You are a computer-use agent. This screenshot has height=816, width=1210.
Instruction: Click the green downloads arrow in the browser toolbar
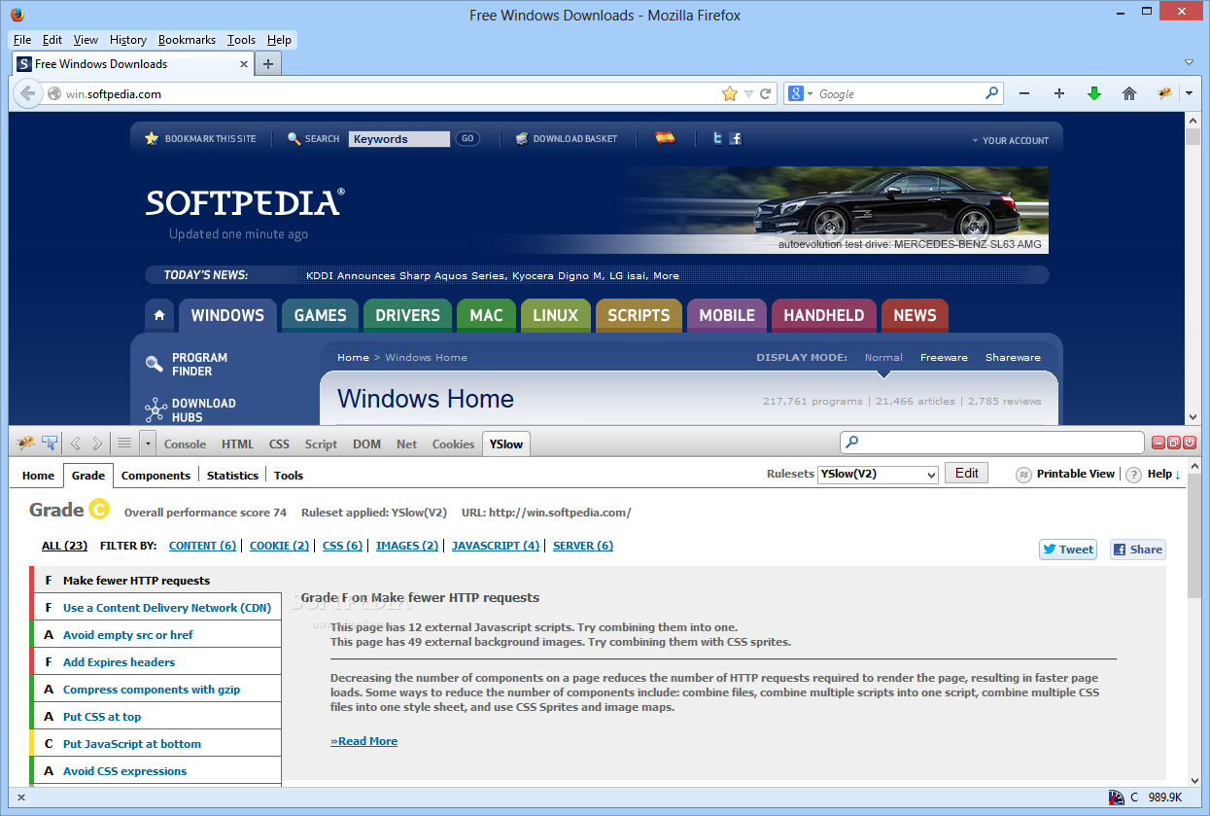point(1094,93)
